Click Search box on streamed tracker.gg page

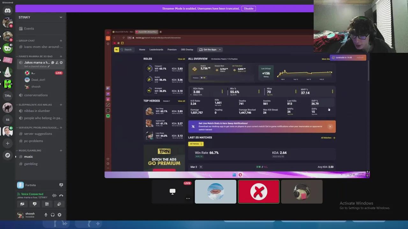click(127, 50)
